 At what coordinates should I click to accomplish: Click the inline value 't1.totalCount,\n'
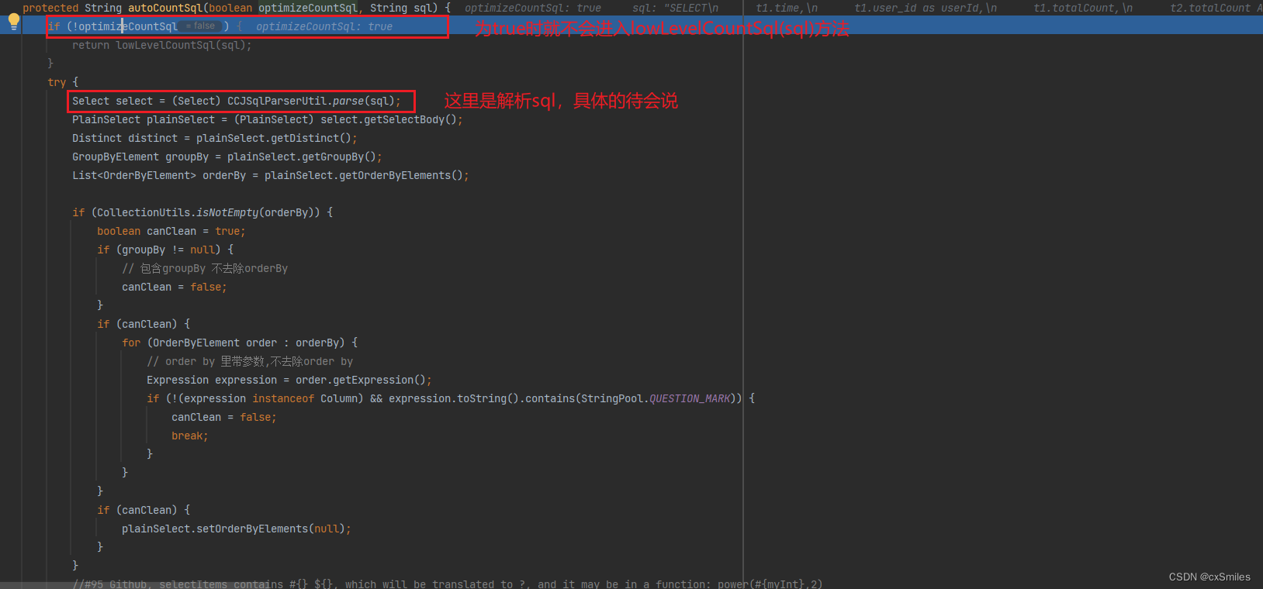[x=1083, y=8]
